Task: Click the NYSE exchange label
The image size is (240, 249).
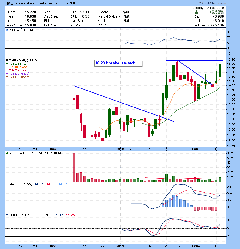Action: pos(71,3)
